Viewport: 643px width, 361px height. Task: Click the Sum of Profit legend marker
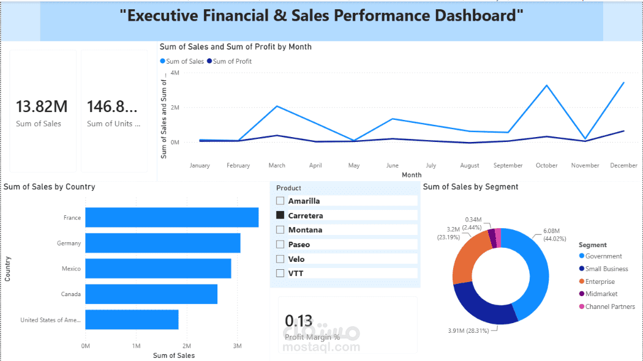(x=209, y=61)
